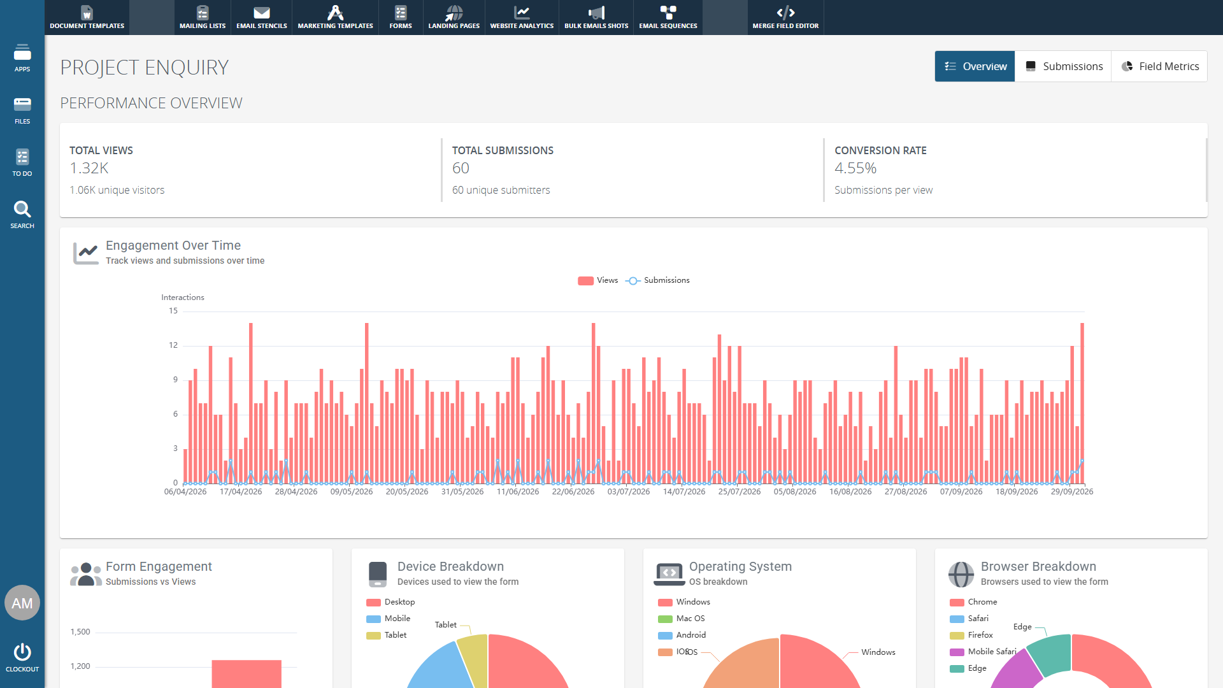Click the Search sidebar icon
1223x688 pixels.
(22, 214)
